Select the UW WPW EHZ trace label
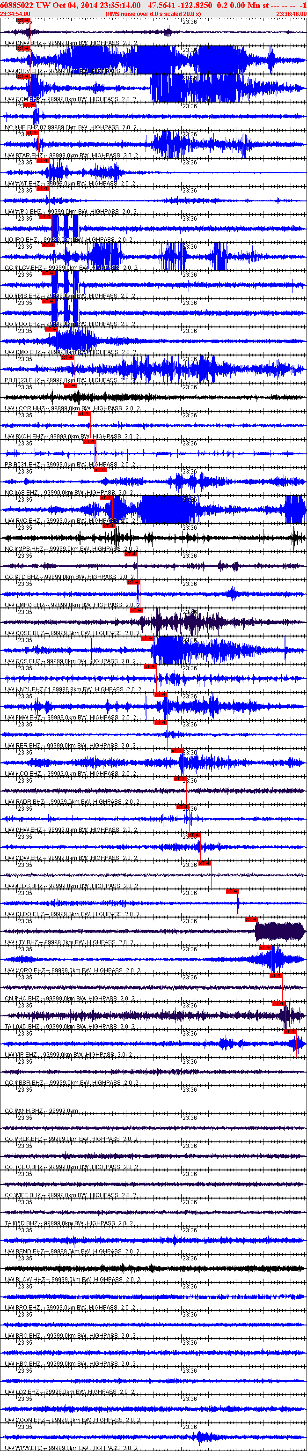The height and width of the screenshot is (1451, 307). tap(70, 1448)
